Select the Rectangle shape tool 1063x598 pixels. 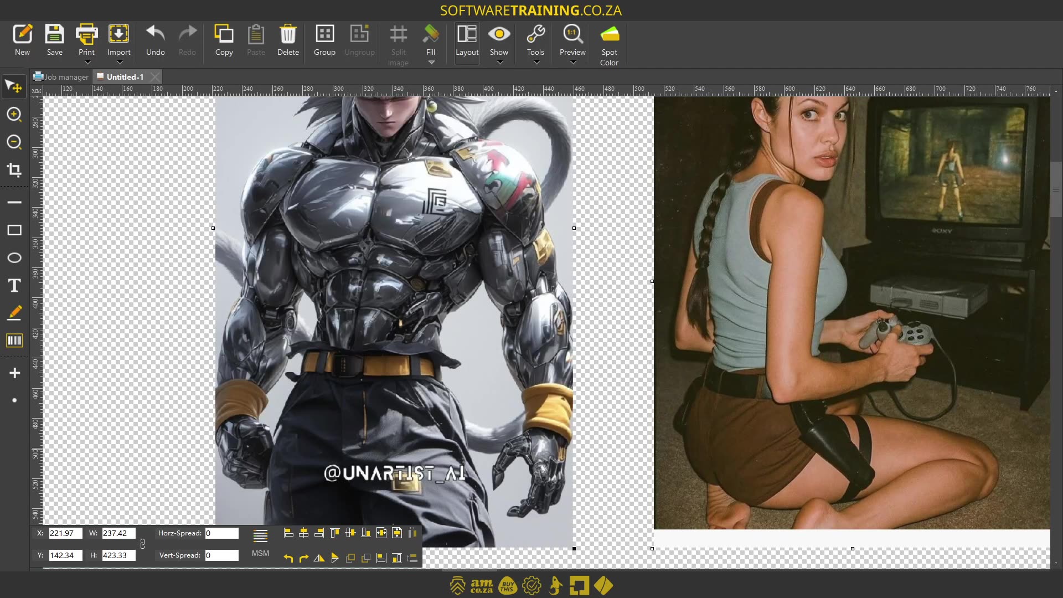pos(14,230)
